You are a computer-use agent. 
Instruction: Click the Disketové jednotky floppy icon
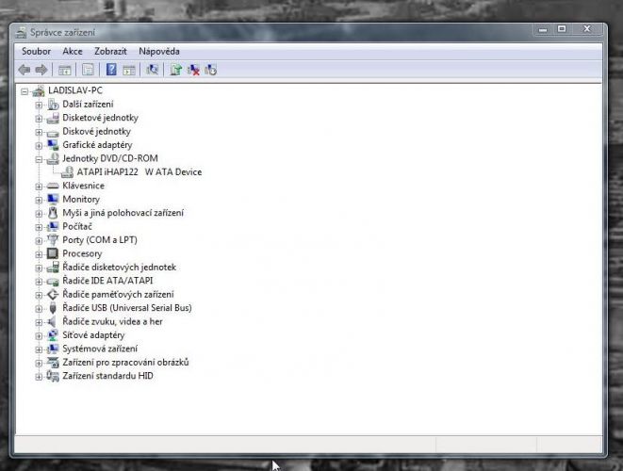(x=53, y=118)
